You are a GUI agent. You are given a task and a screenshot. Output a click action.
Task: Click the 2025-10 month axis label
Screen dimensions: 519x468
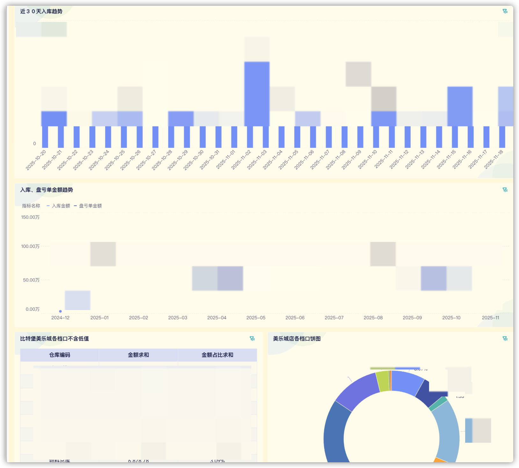coord(451,318)
